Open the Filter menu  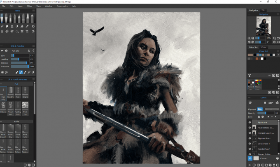click(30, 6)
